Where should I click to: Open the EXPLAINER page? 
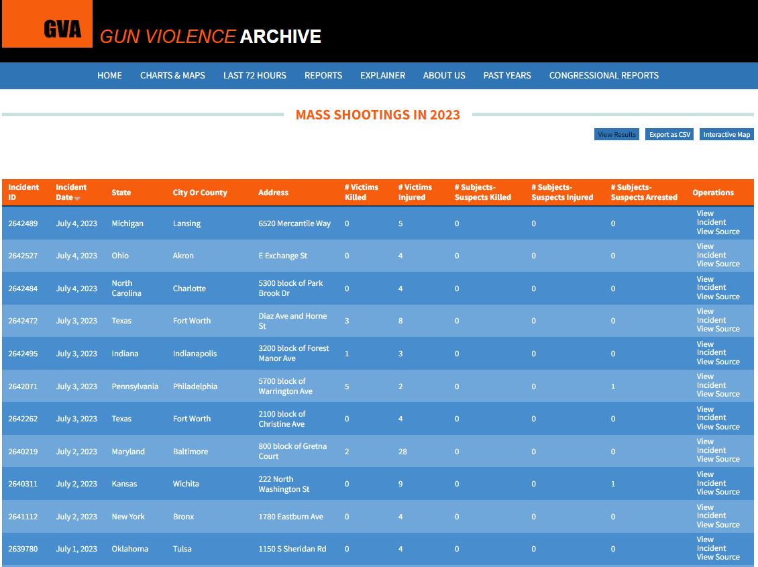383,75
